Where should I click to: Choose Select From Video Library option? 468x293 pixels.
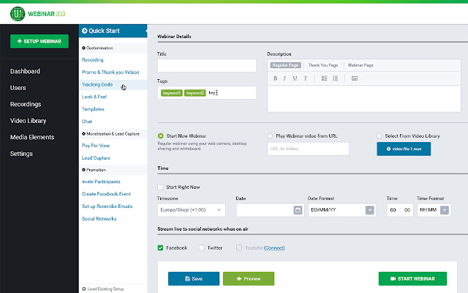coord(380,136)
